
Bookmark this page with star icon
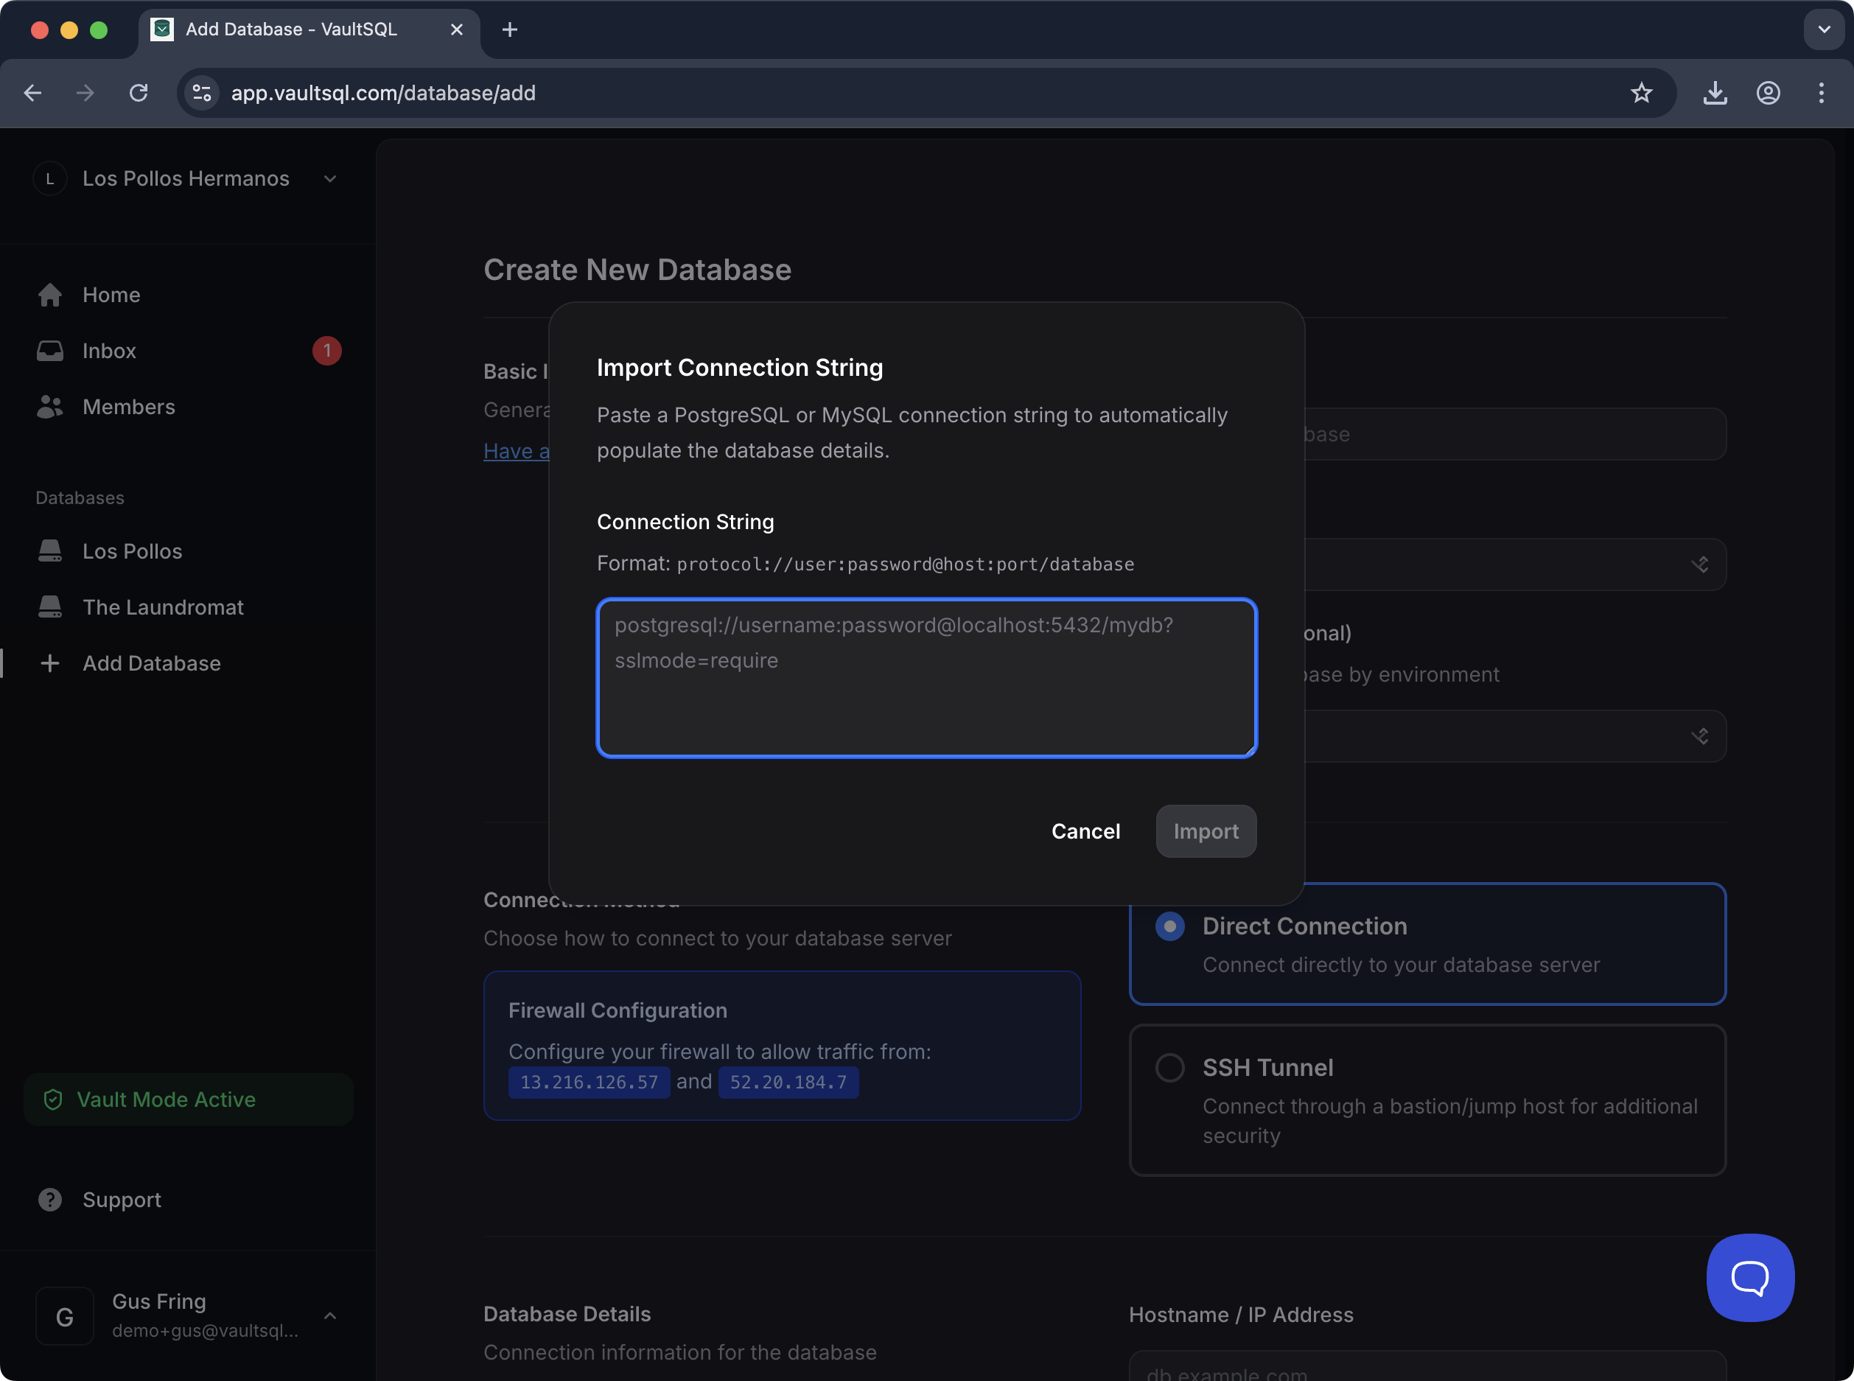click(x=1642, y=93)
